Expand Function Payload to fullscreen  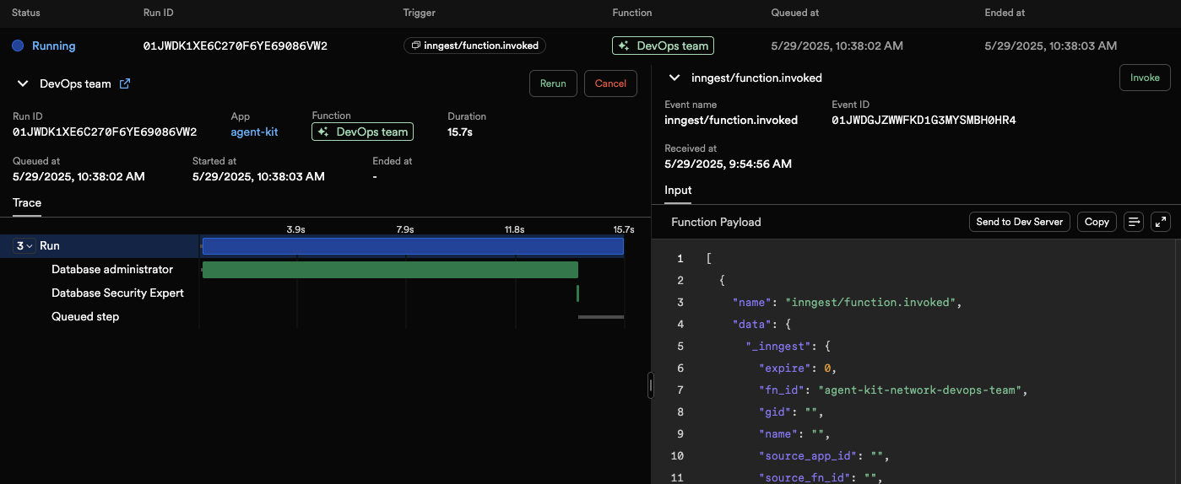click(x=1161, y=222)
